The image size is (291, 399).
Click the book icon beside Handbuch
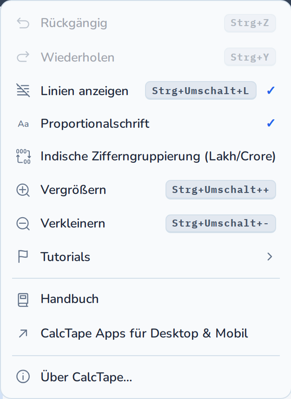(x=23, y=300)
